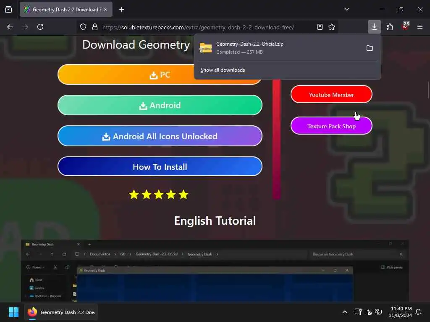
Task: Open the tracking protection shield icon
Action: [x=83, y=27]
